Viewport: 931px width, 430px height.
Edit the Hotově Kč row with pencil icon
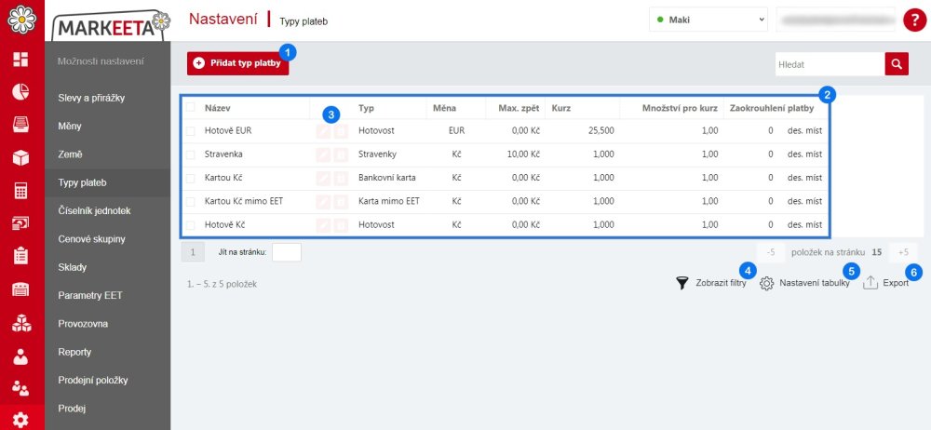[323, 225]
